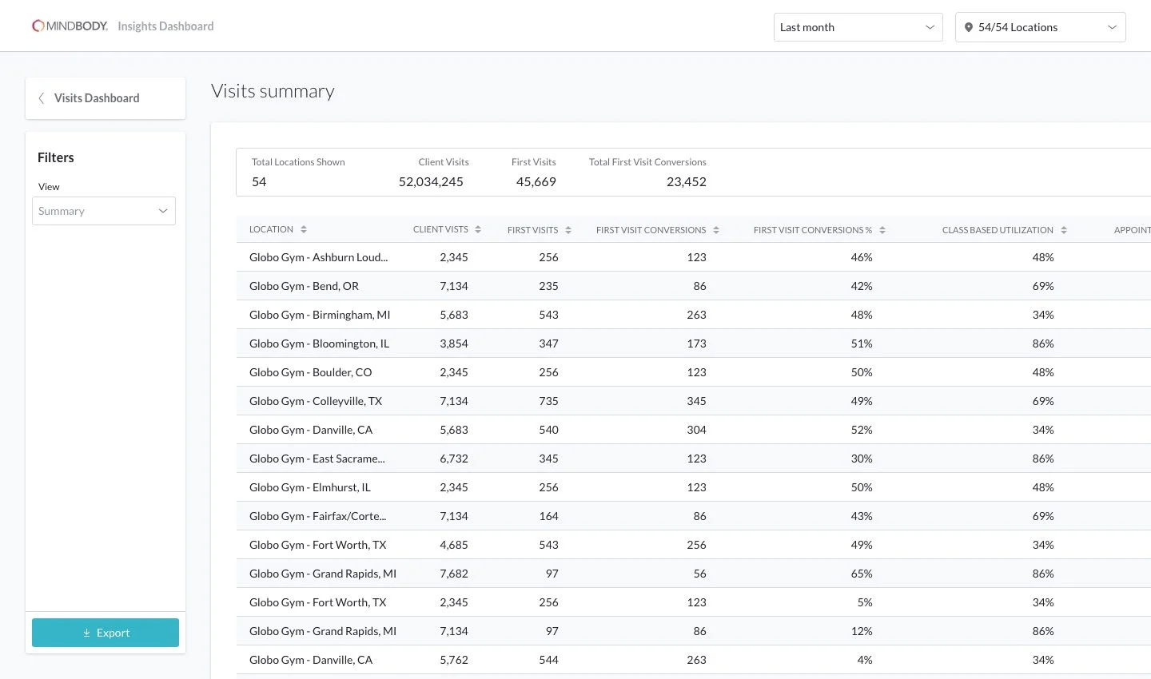Click client visits value 5,762

point(454,660)
